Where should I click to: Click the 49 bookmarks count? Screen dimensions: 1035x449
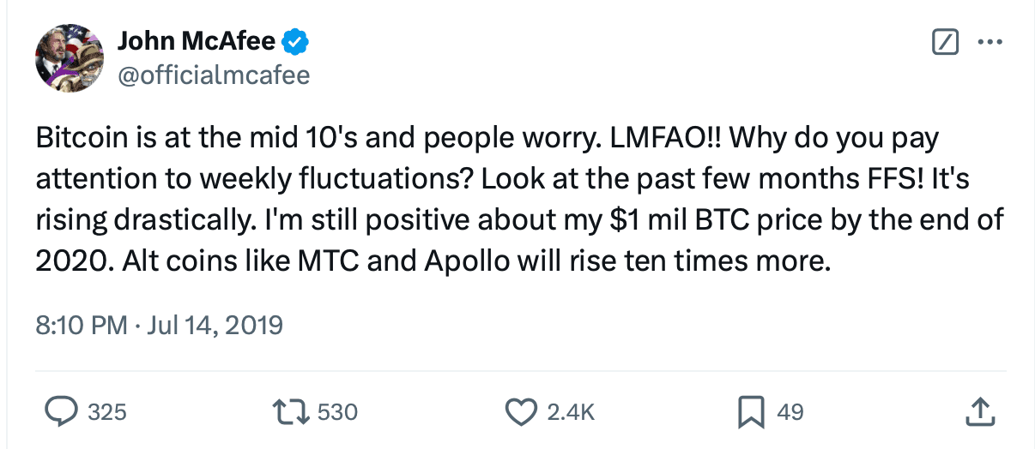click(x=790, y=412)
